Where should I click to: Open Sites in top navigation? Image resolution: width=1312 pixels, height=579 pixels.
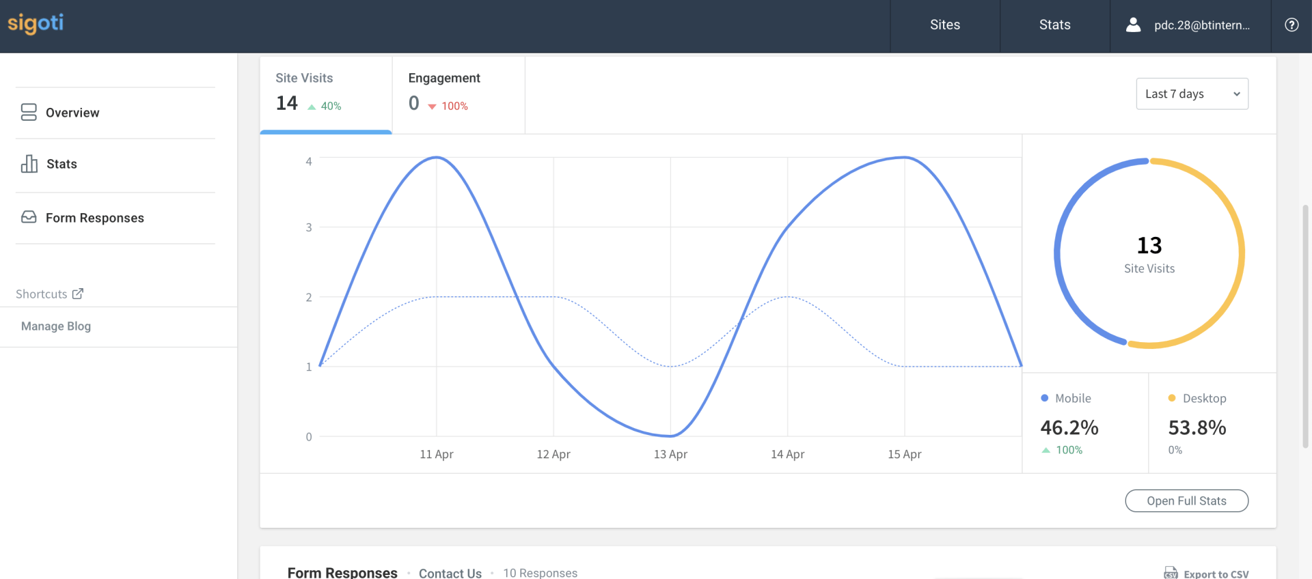click(x=944, y=25)
